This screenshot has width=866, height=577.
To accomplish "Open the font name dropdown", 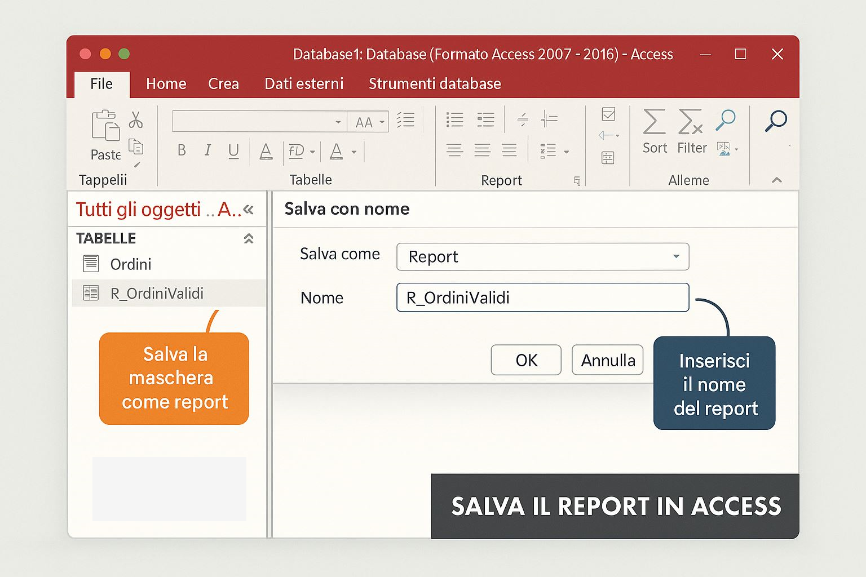I will [x=338, y=122].
